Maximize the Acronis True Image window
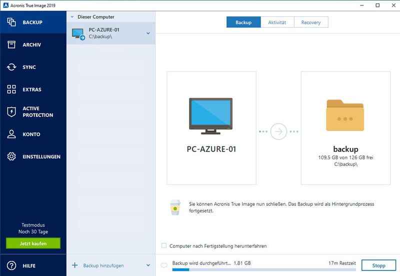Image resolution: width=400 pixels, height=276 pixels. pos(377,5)
